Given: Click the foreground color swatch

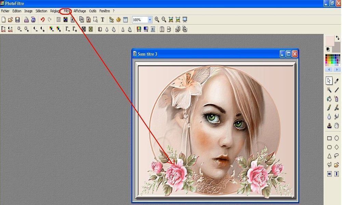Looking at the screenshot, I should click(x=330, y=41).
